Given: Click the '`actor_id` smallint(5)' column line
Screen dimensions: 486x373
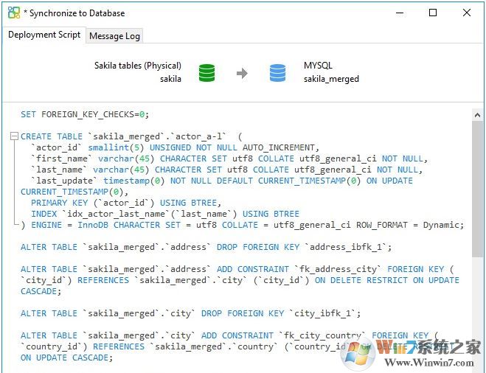Looking at the screenshot, I should click(x=175, y=147).
